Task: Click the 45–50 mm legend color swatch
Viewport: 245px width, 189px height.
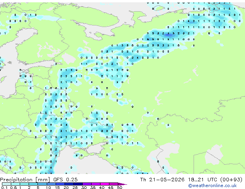Action: [114, 184]
